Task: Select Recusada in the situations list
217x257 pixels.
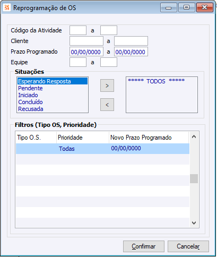Action: [x=31, y=109]
